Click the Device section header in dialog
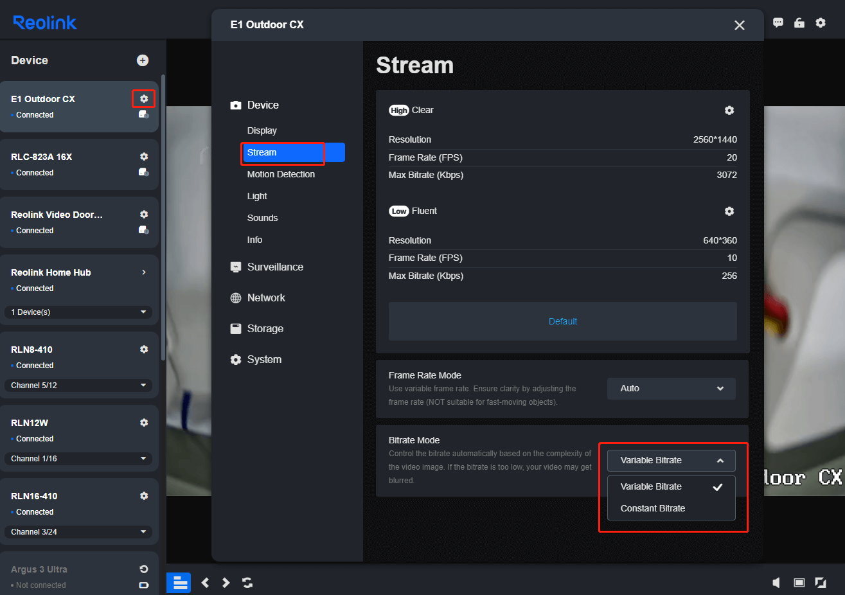The width and height of the screenshot is (845, 595). tap(254, 105)
